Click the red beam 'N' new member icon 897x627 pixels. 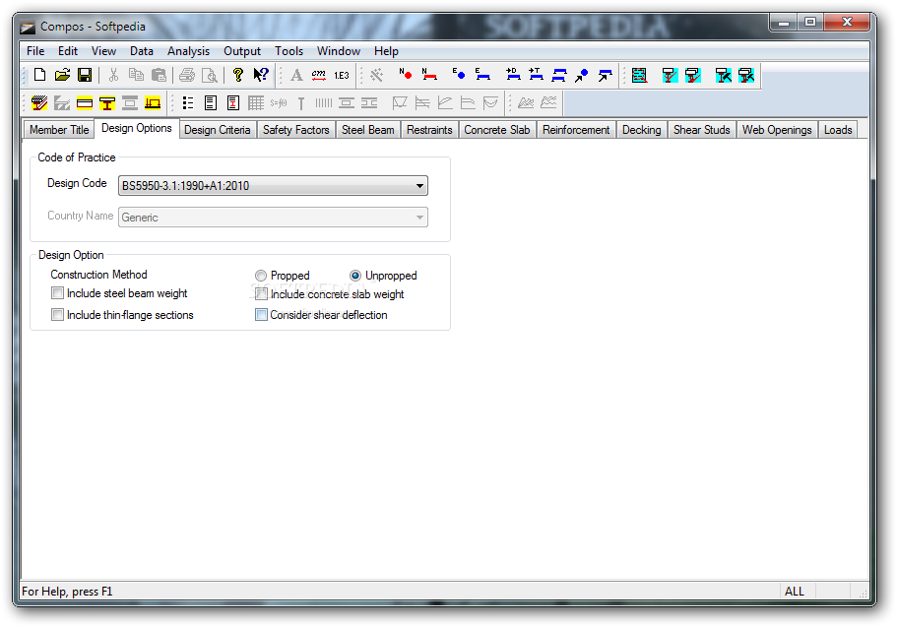[429, 75]
